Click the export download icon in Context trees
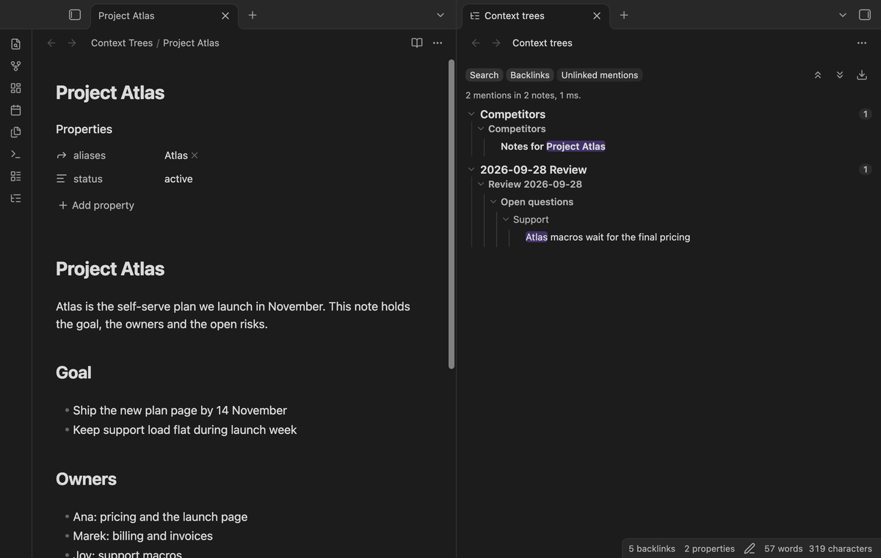The height and width of the screenshot is (558, 881). click(862, 75)
